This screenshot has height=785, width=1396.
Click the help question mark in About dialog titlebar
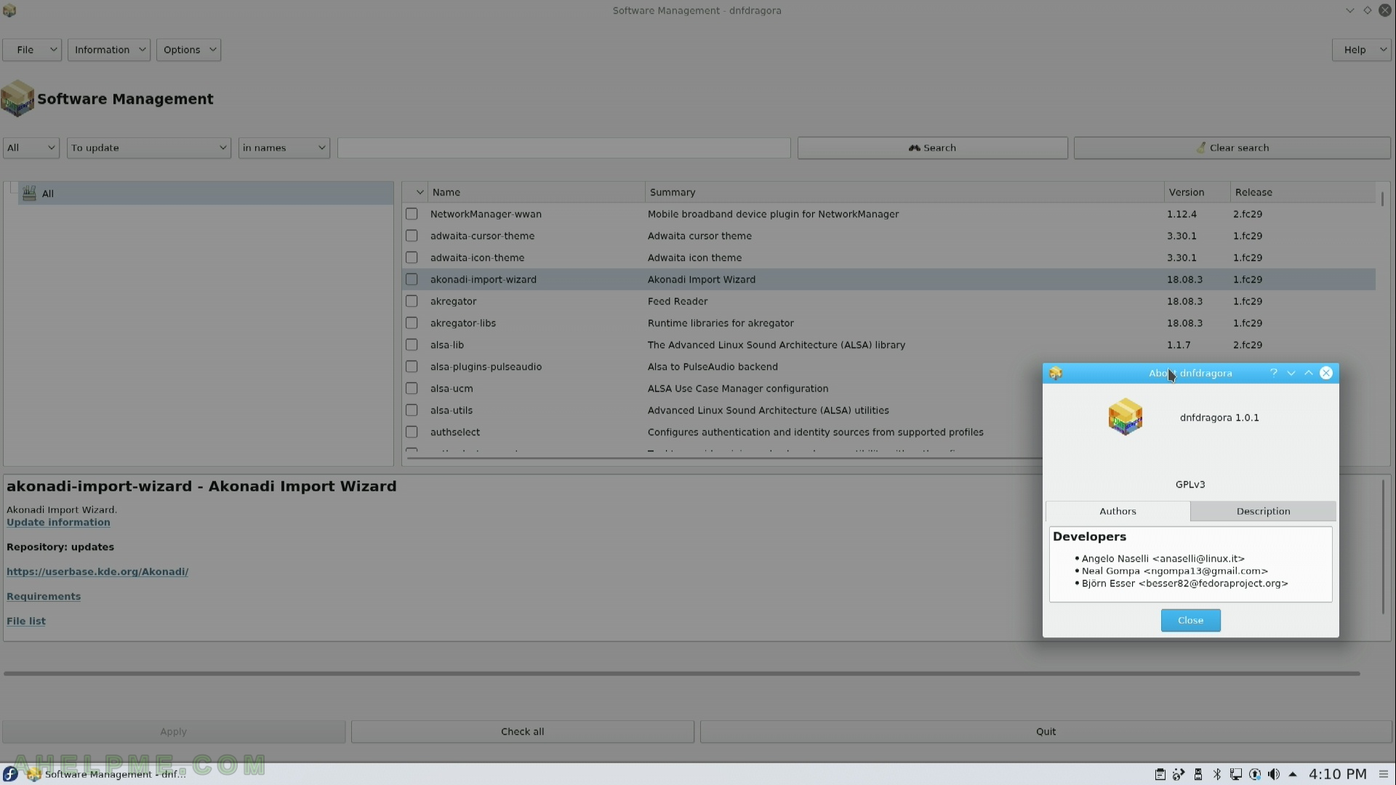[x=1274, y=373]
